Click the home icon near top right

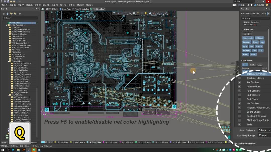(248, 5)
